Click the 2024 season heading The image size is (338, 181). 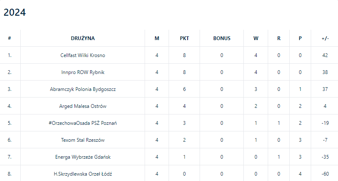pyautogui.click(x=15, y=13)
